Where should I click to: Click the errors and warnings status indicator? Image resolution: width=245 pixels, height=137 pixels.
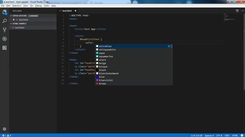click(7, 135)
